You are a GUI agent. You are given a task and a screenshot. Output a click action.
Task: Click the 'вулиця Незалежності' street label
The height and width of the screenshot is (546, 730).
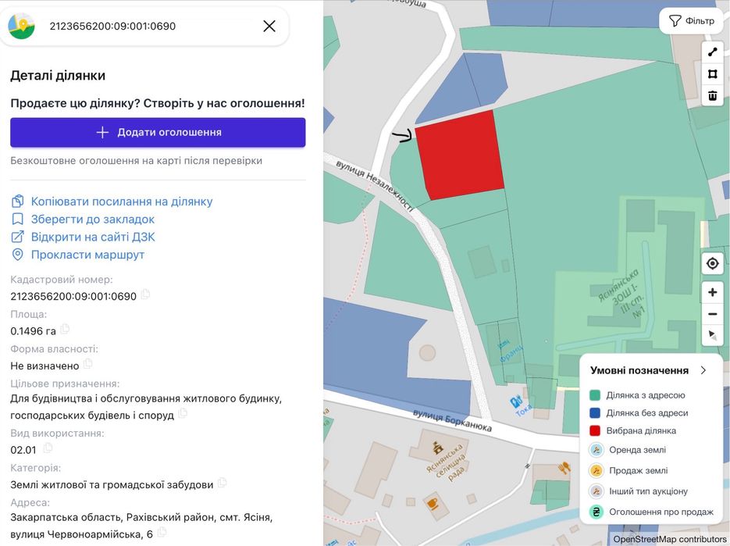pyautogui.click(x=374, y=187)
